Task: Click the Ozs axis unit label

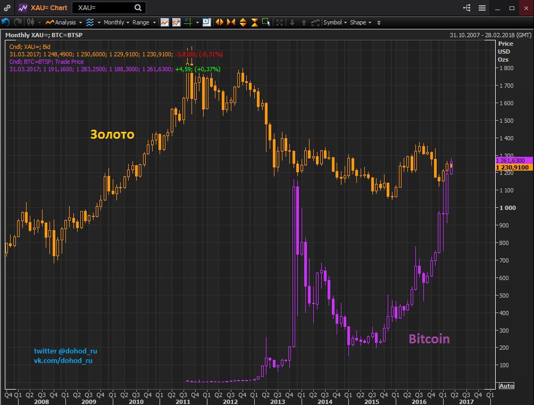Action: [x=503, y=60]
